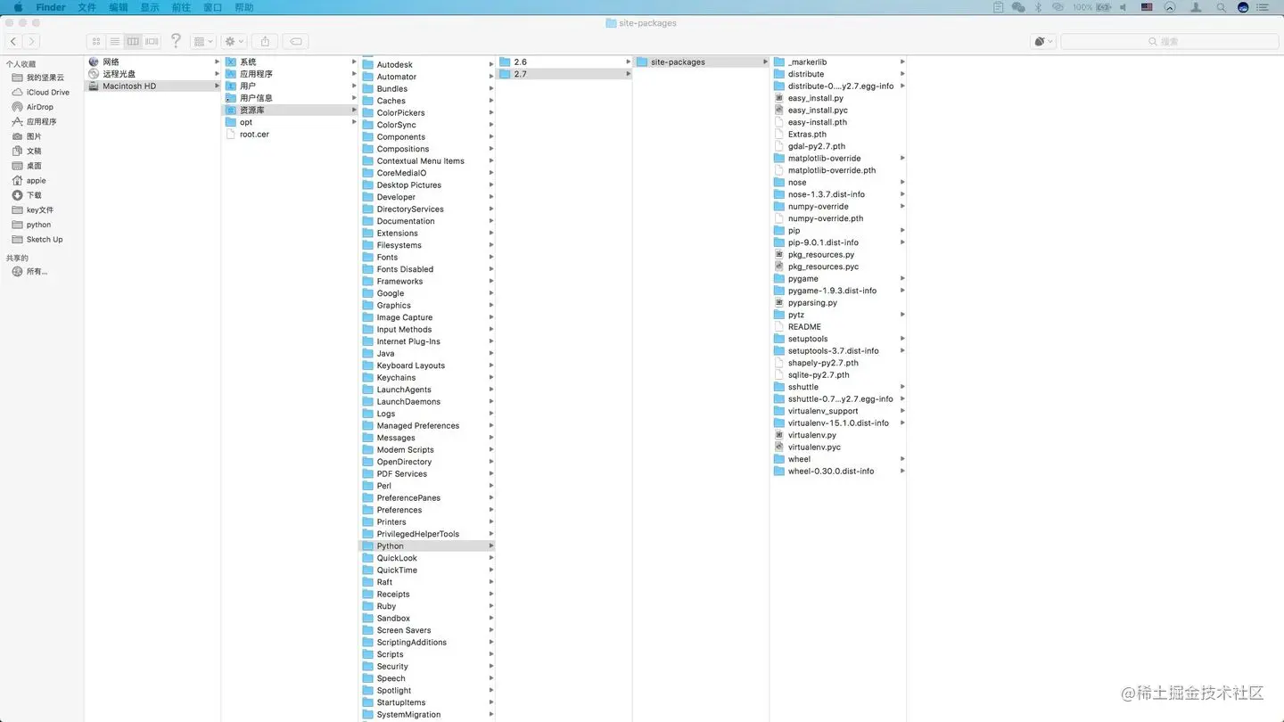The height and width of the screenshot is (722, 1284).
Task: Expand the Java folder arrow
Action: point(491,353)
